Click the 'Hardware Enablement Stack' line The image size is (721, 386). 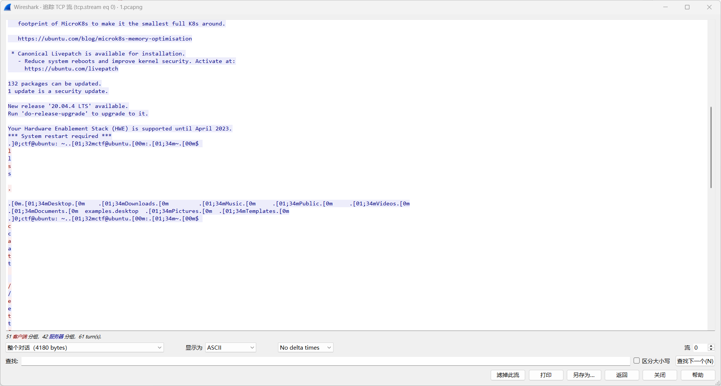[x=120, y=129]
